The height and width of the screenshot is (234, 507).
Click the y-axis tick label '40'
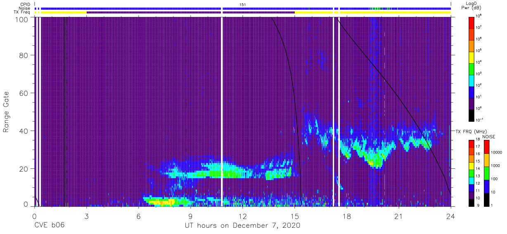(x=24, y=131)
